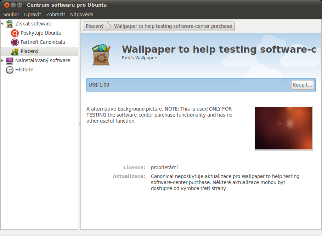This screenshot has height=236, width=322.
Task: Click the Licence: label
Action: click(x=134, y=167)
